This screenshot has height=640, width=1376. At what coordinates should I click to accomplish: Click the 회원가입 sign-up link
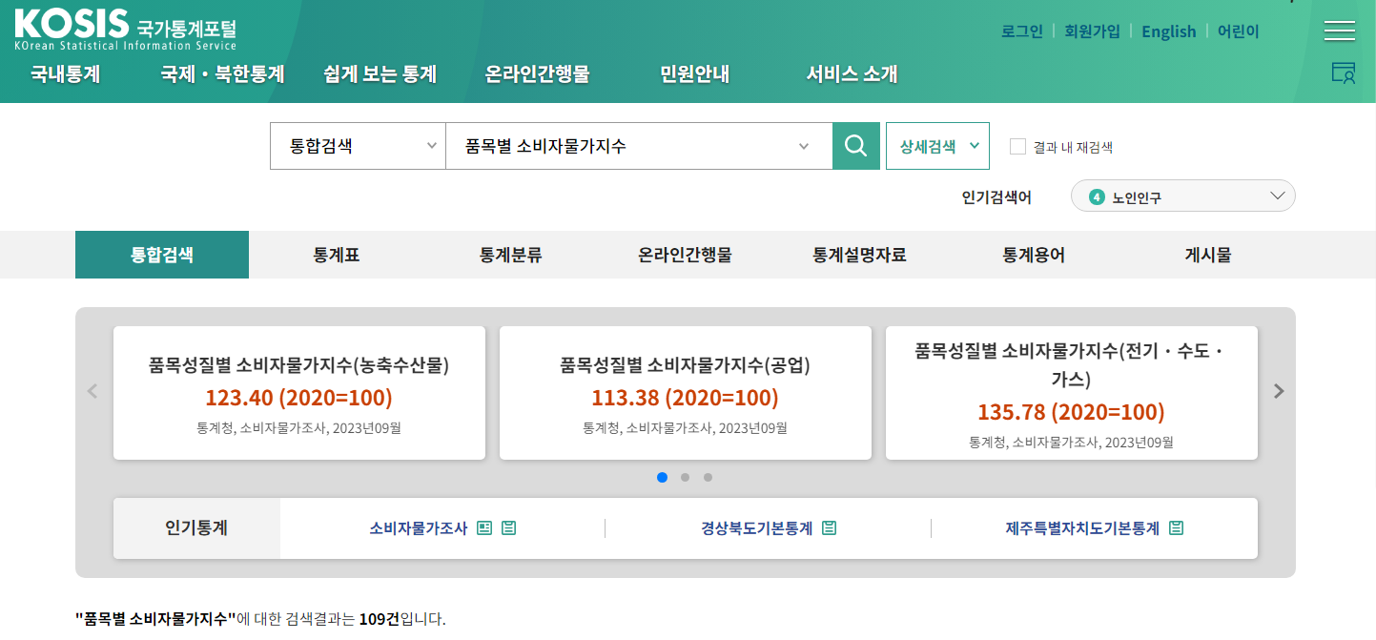1093,31
